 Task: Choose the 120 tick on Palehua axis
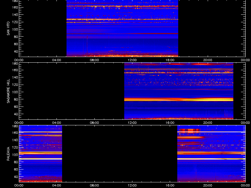(15, 147)
